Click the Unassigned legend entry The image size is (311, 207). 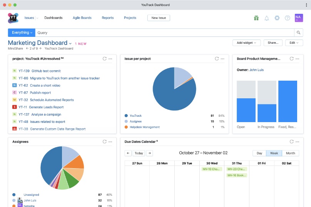tap(31, 195)
